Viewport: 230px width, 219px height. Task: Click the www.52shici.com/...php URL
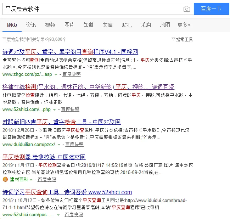(x=27, y=109)
